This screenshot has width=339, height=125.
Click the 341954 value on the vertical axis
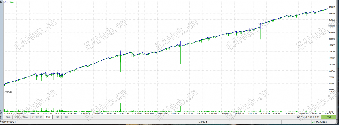(332, 7)
